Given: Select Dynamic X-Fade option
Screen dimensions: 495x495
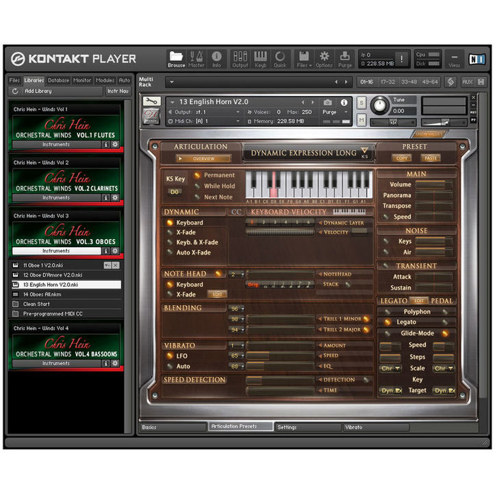Looking at the screenshot, I should [170, 233].
